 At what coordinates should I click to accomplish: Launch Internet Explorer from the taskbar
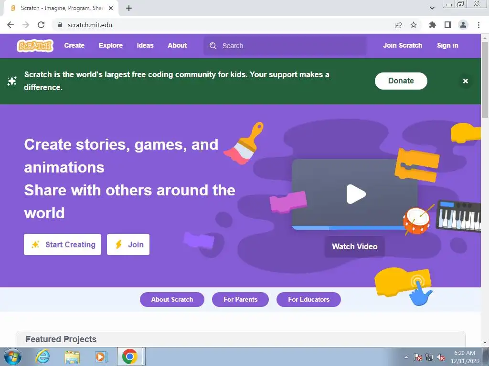(x=43, y=356)
